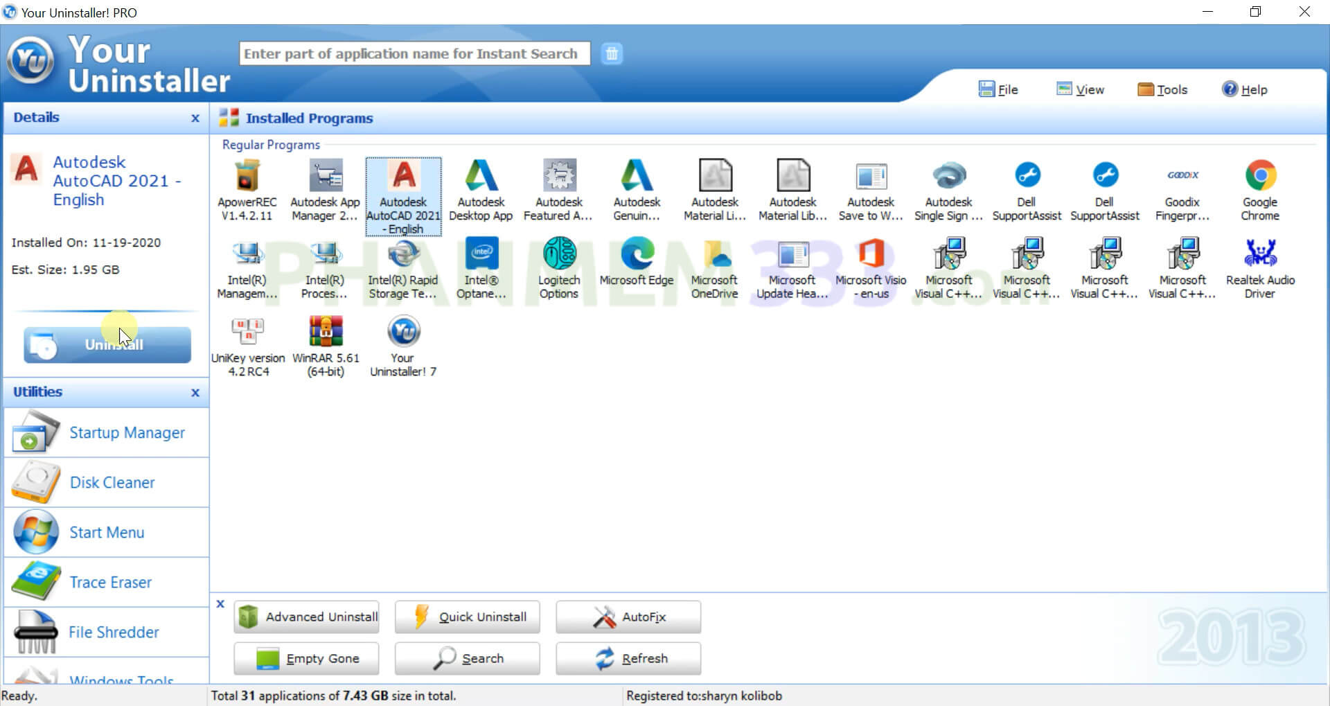This screenshot has width=1330, height=706.
Task: Choose the Logitech Options program icon
Action: [559, 254]
